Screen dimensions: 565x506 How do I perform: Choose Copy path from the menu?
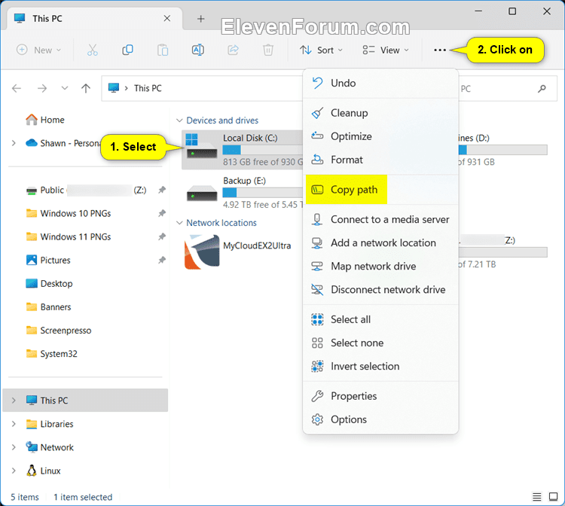pyautogui.click(x=380, y=190)
